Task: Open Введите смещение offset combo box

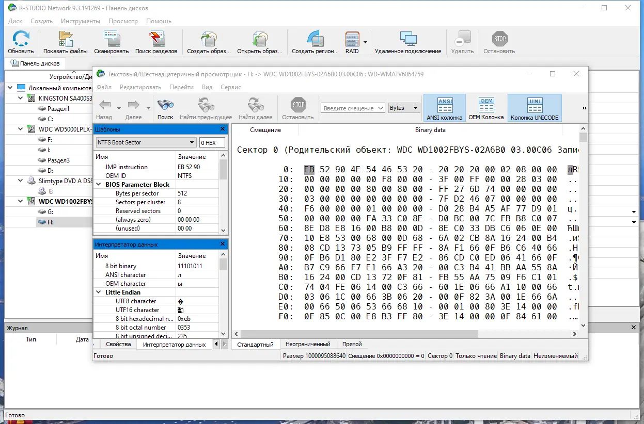Action: tap(353, 108)
